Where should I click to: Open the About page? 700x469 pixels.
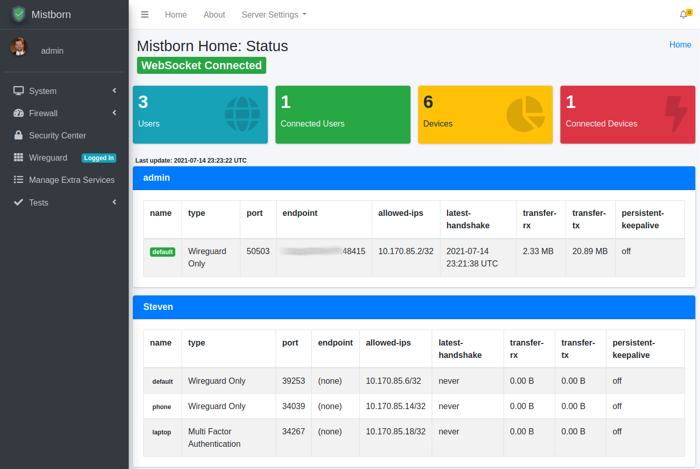214,14
